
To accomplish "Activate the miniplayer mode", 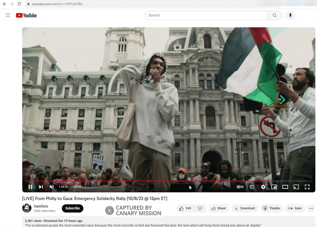I will [x=274, y=187].
